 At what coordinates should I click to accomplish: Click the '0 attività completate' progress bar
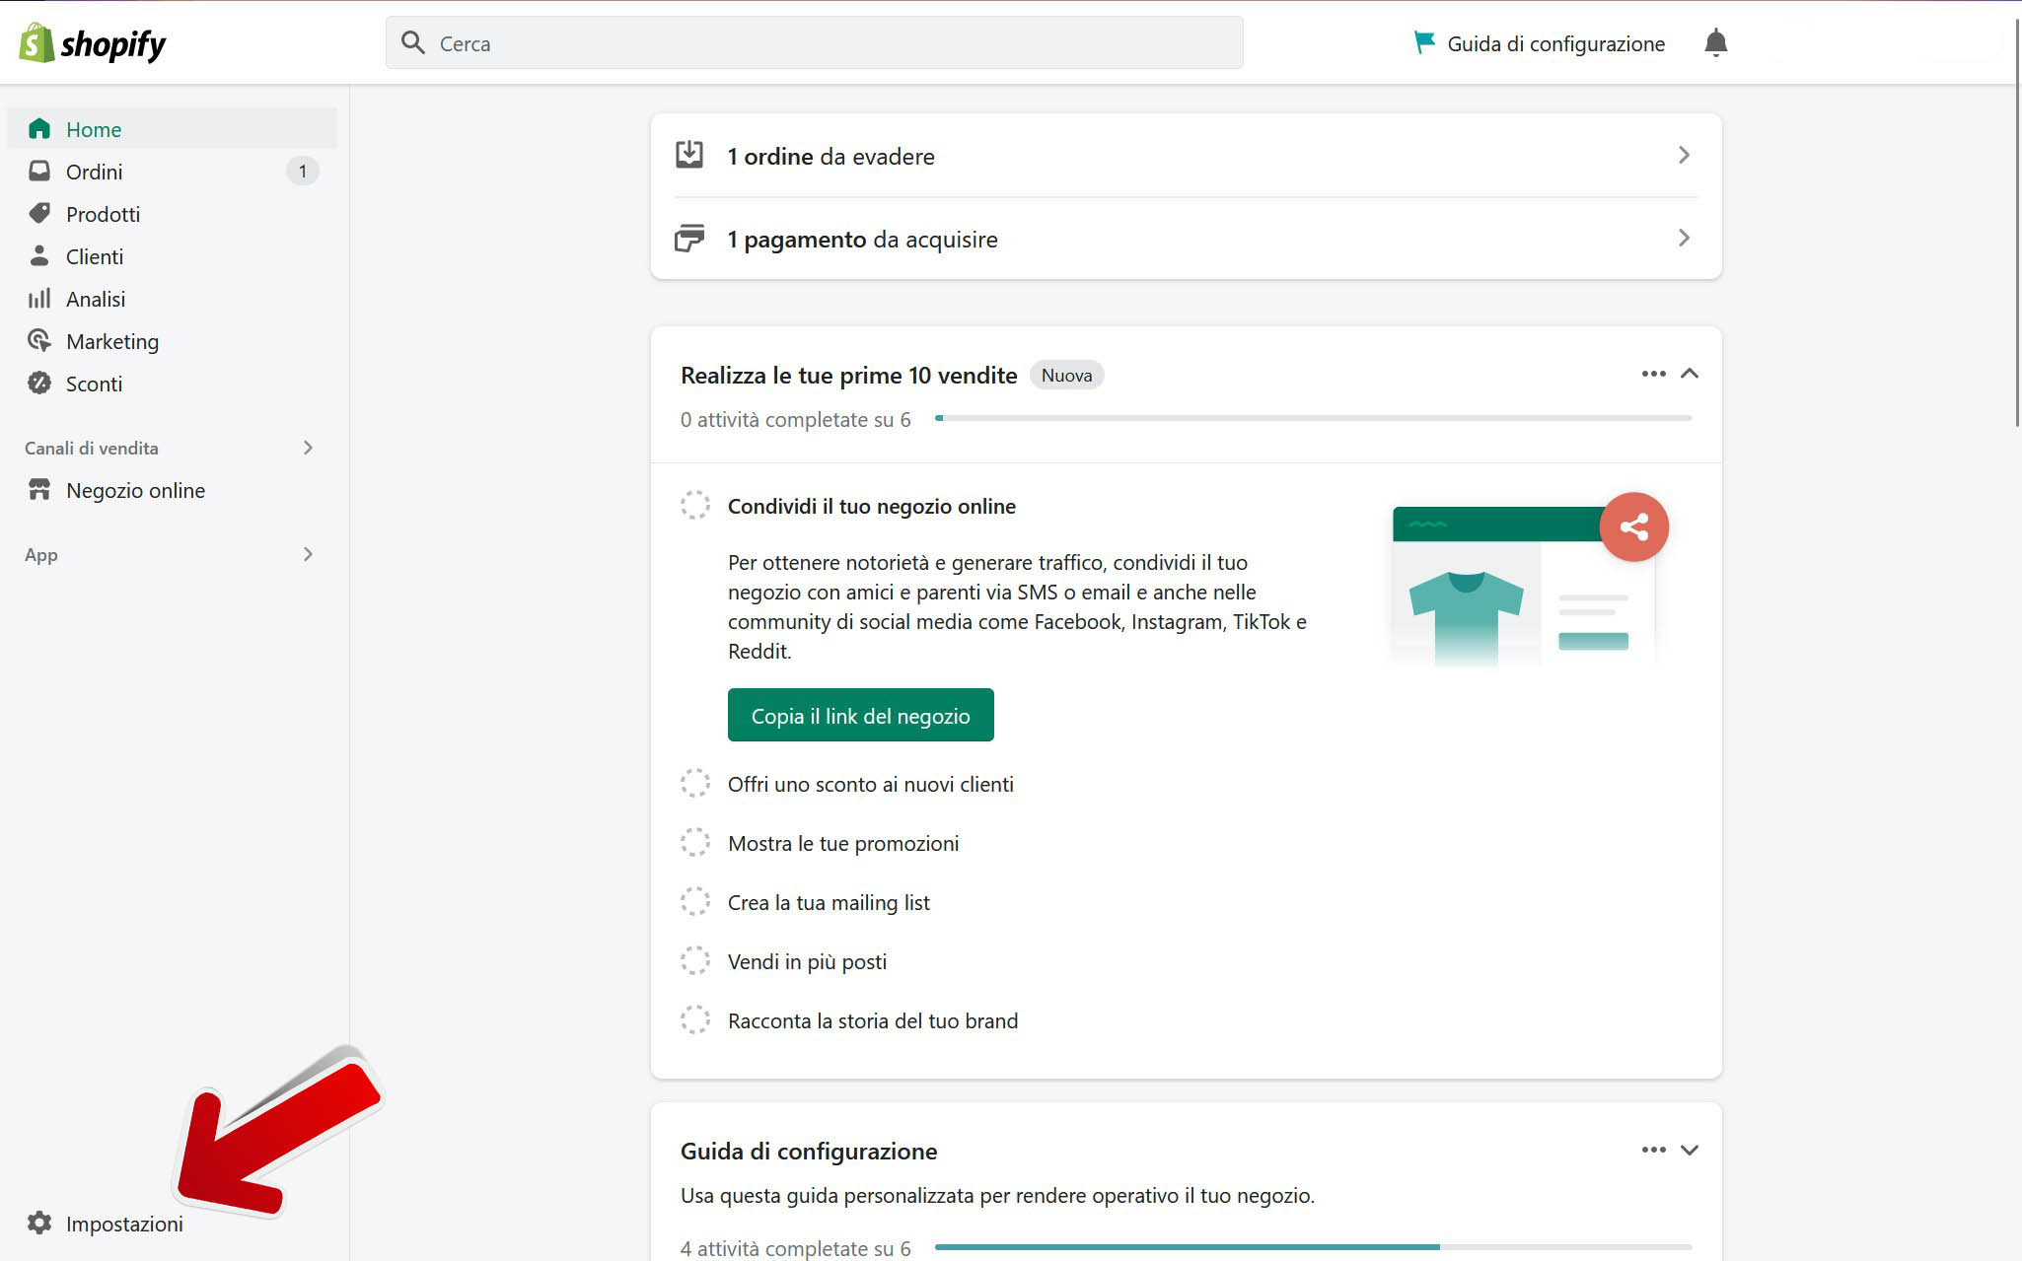click(1312, 419)
